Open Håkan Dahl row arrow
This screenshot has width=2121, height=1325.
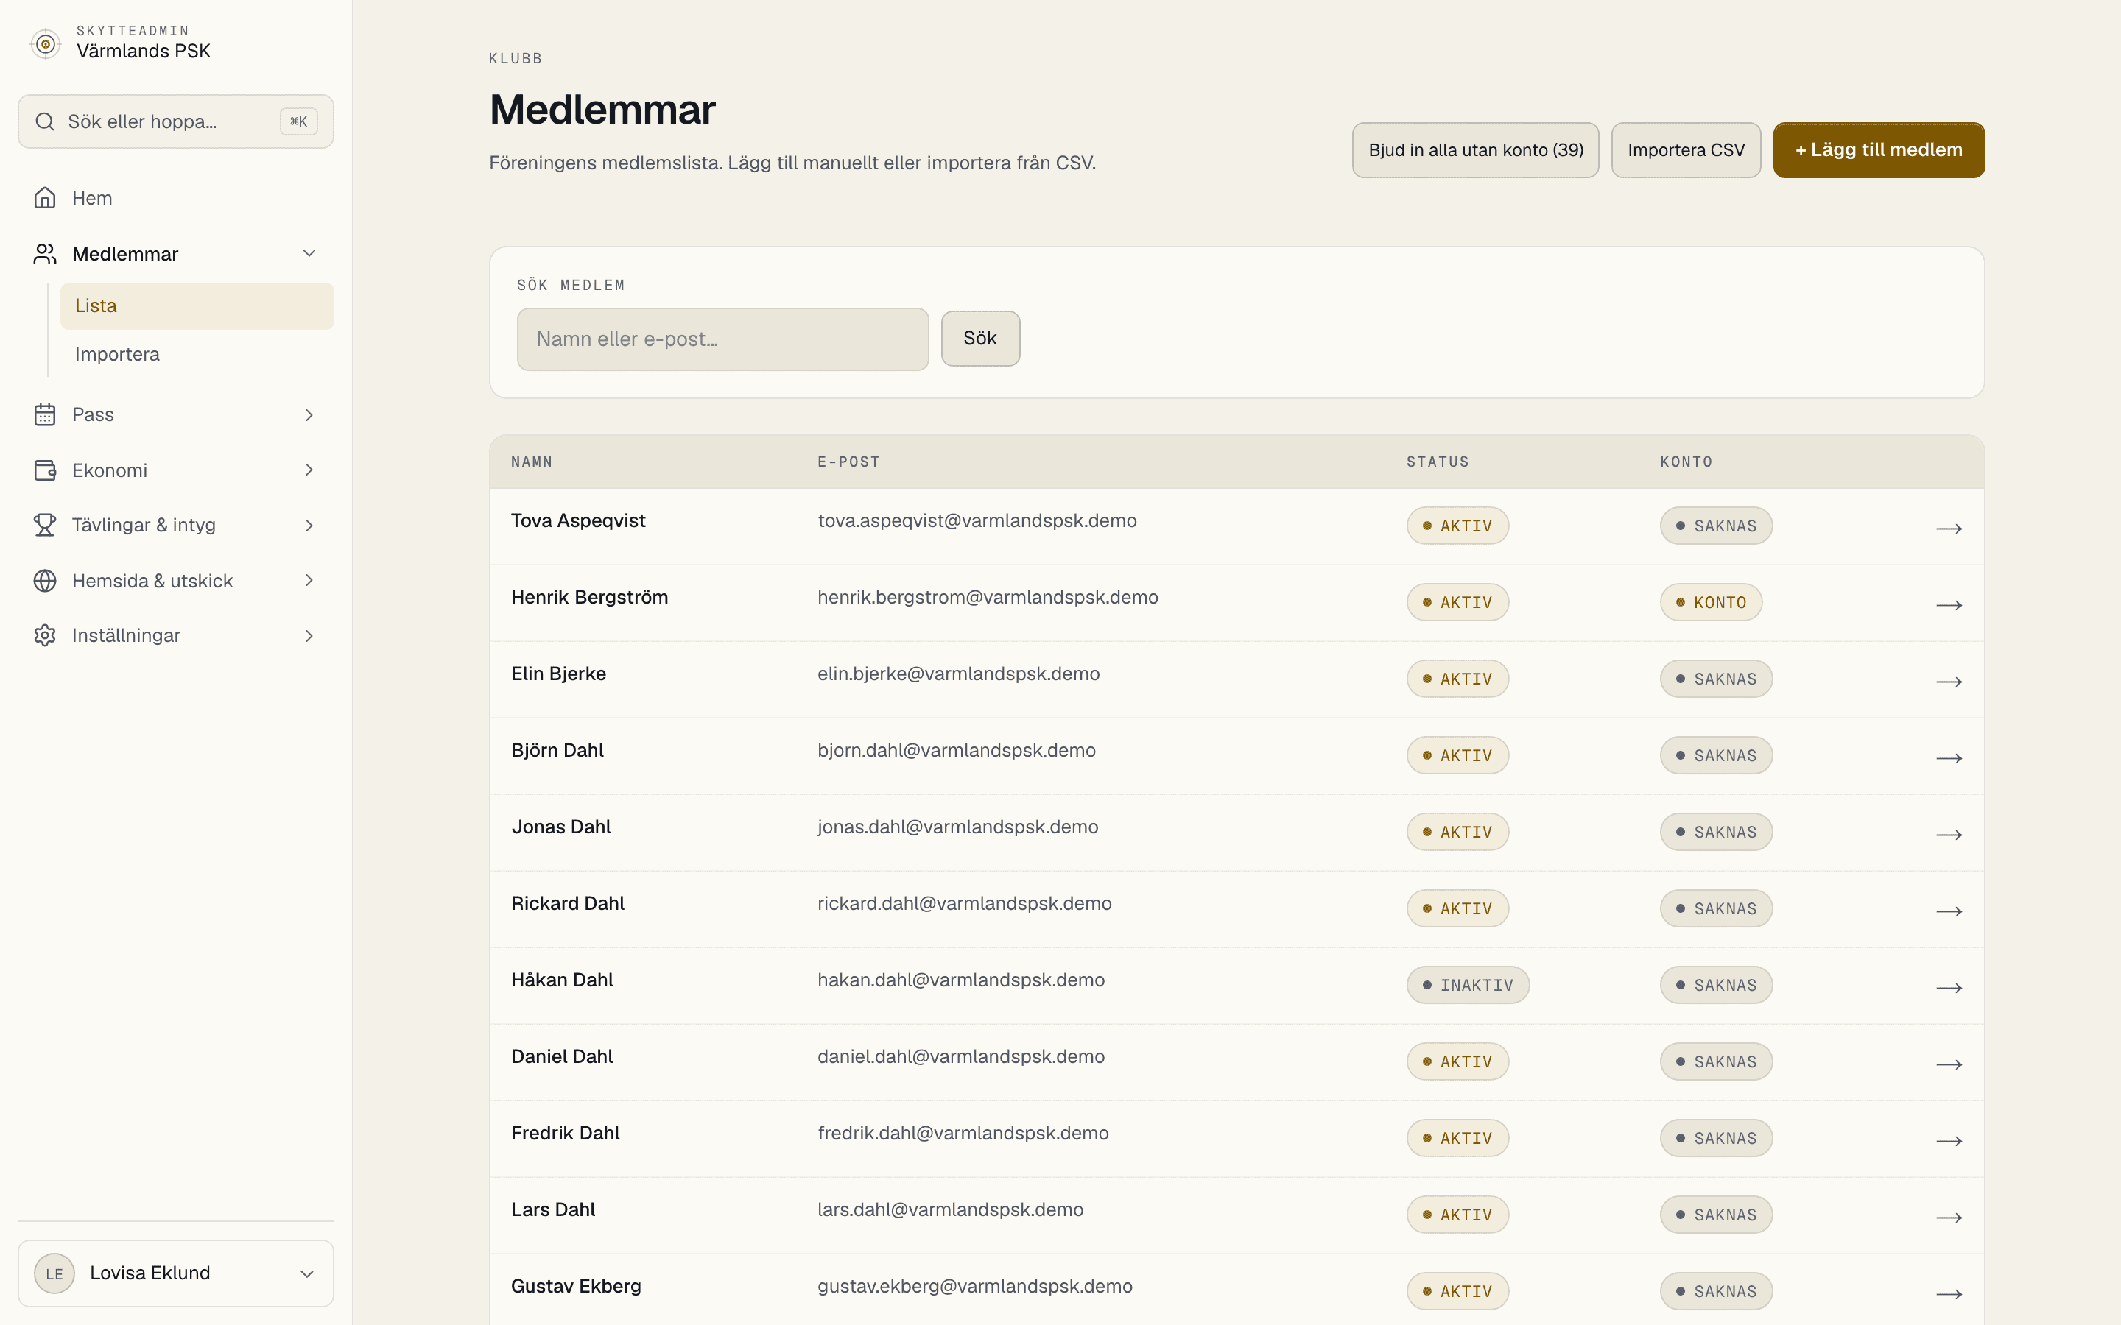tap(1949, 988)
